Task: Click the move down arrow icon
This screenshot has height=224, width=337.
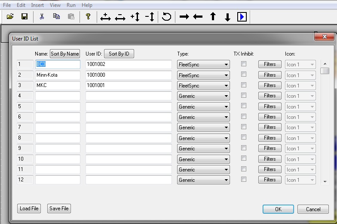Action: pos(227,17)
